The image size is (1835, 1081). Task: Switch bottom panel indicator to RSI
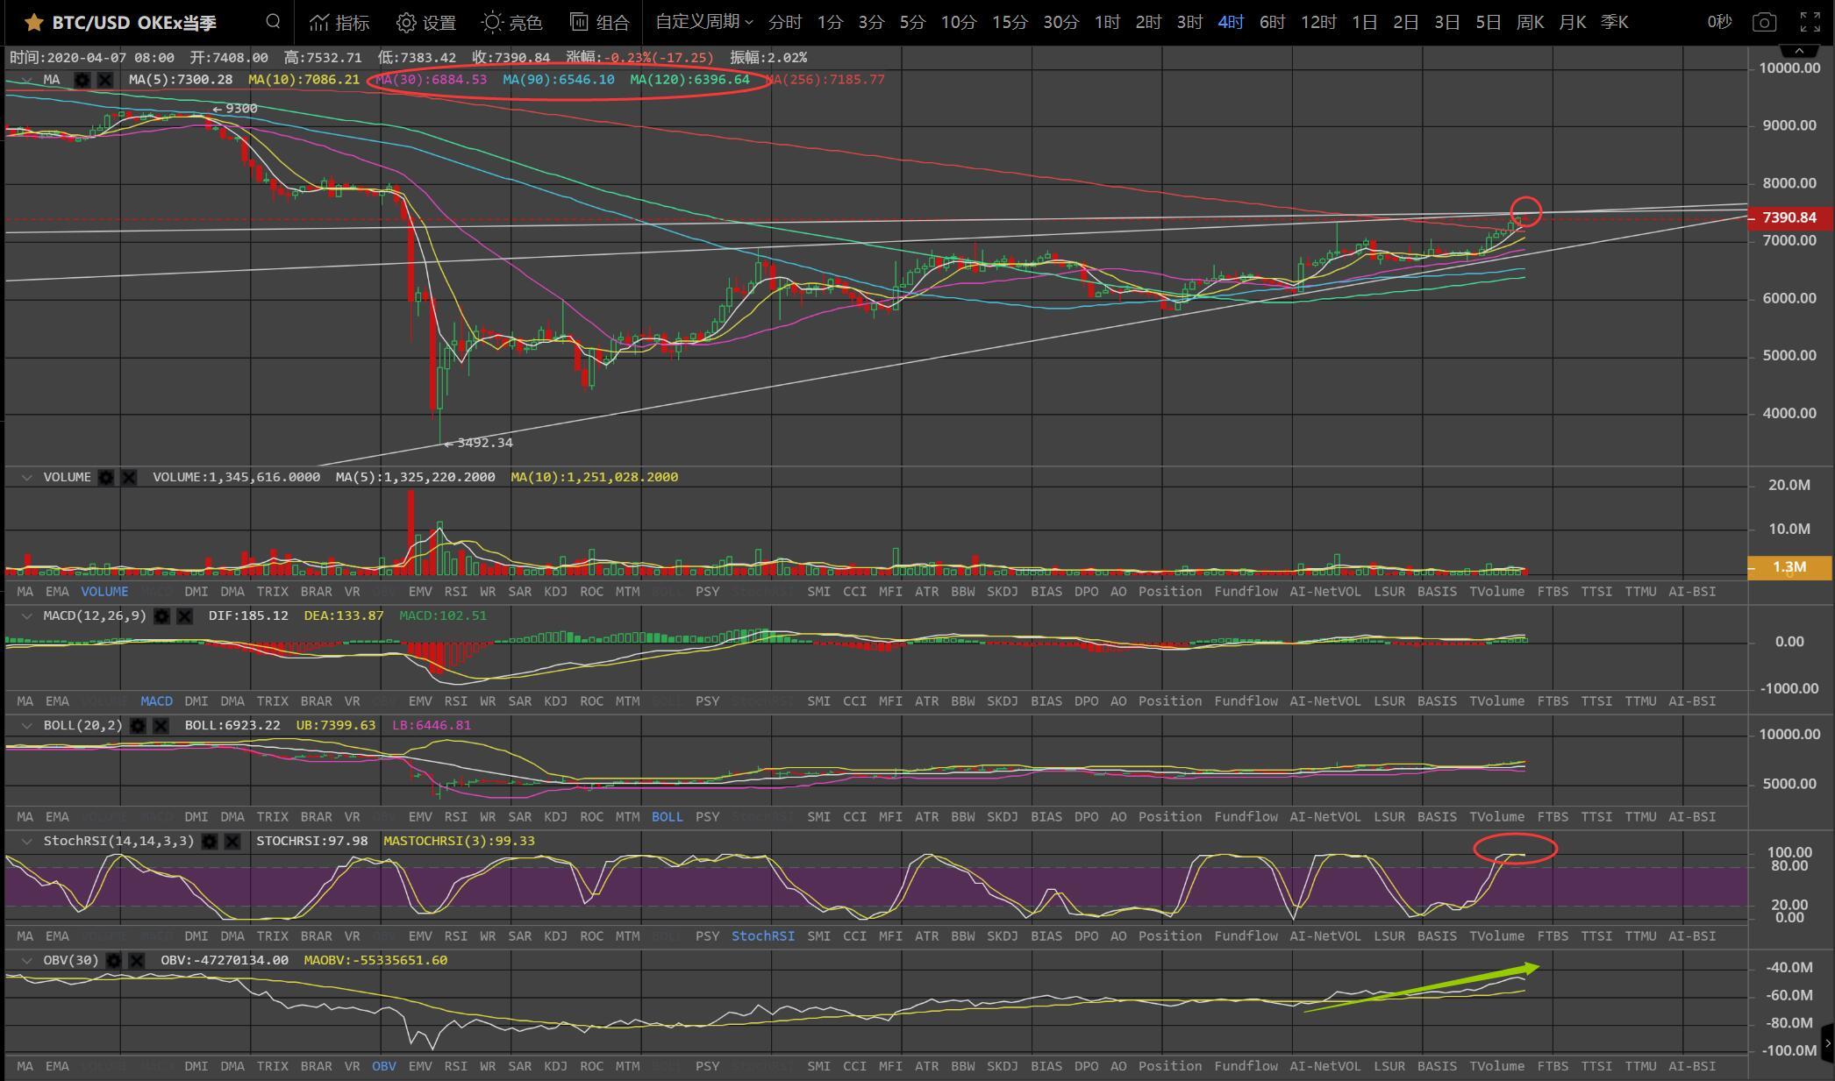455,1066
